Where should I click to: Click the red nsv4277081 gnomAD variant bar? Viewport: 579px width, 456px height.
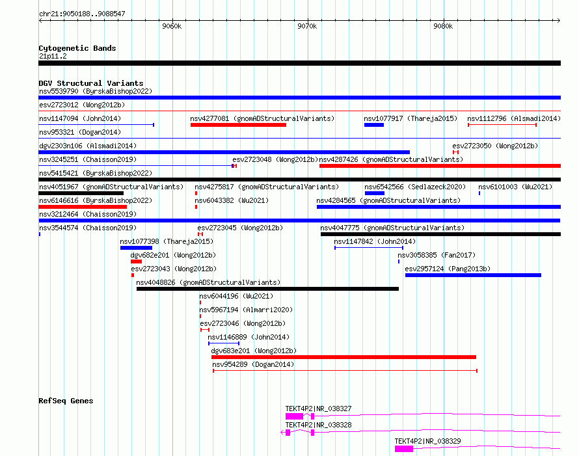pos(238,125)
